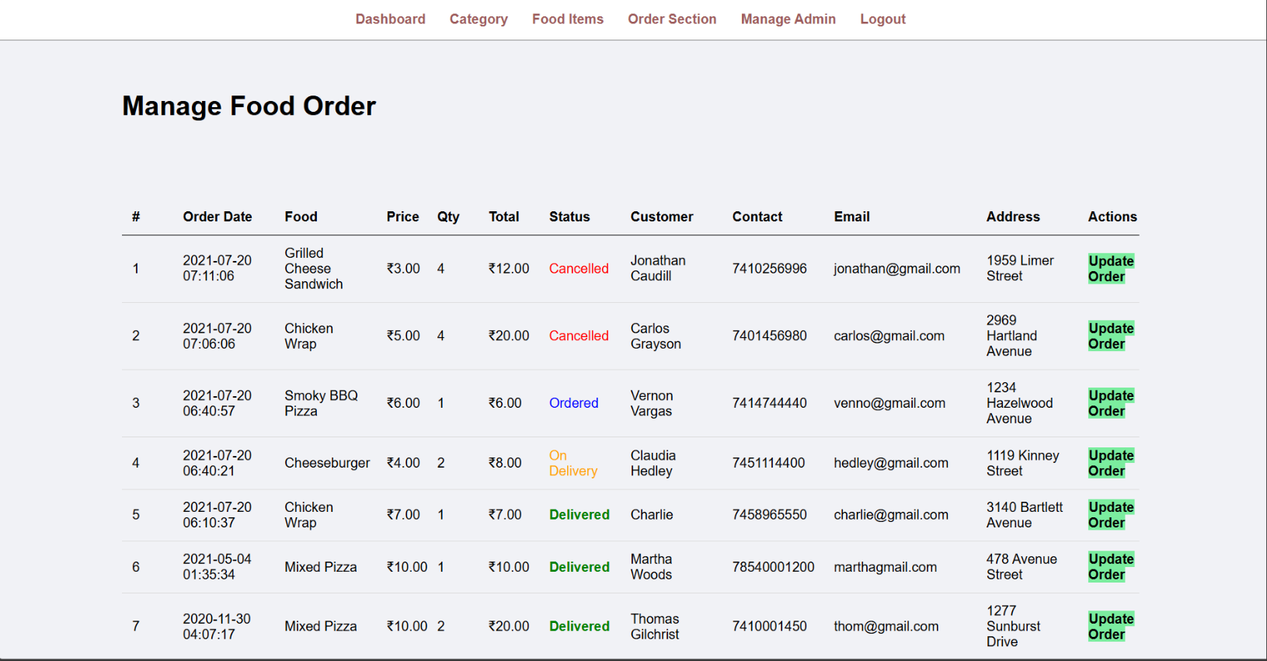Viewport: 1267px width, 661px height.
Task: Click order date 2020-11-30 04:07:17
Action: coord(217,627)
